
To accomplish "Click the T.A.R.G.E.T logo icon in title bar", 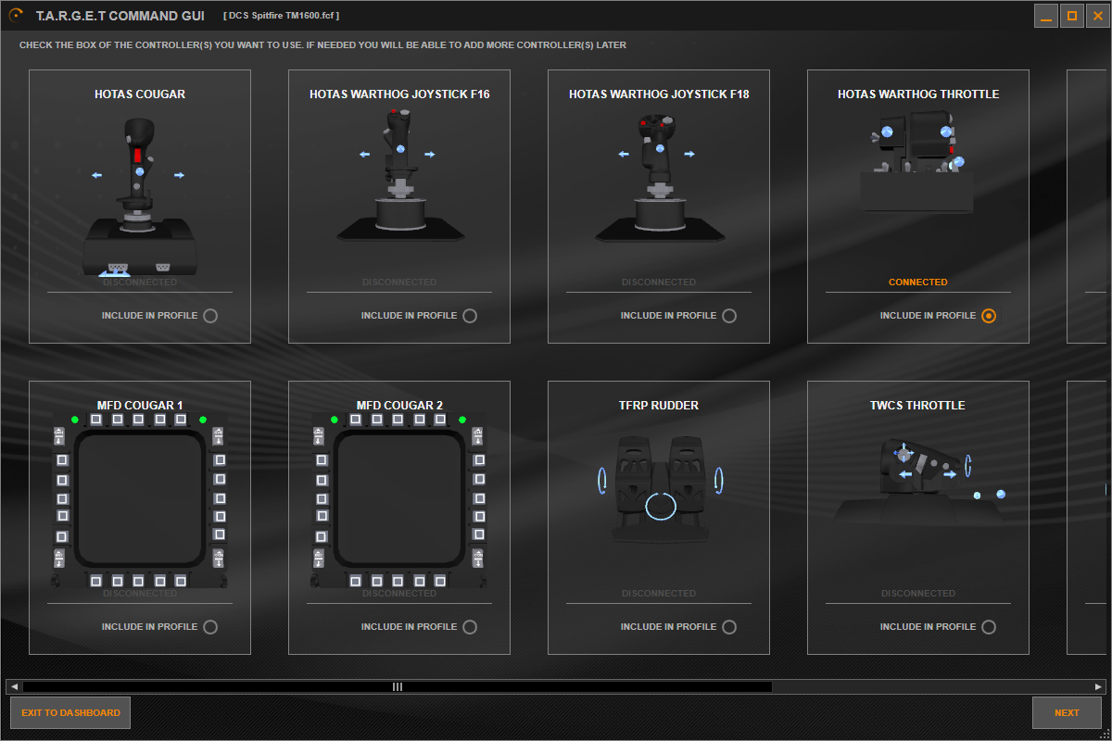I will pyautogui.click(x=16, y=16).
